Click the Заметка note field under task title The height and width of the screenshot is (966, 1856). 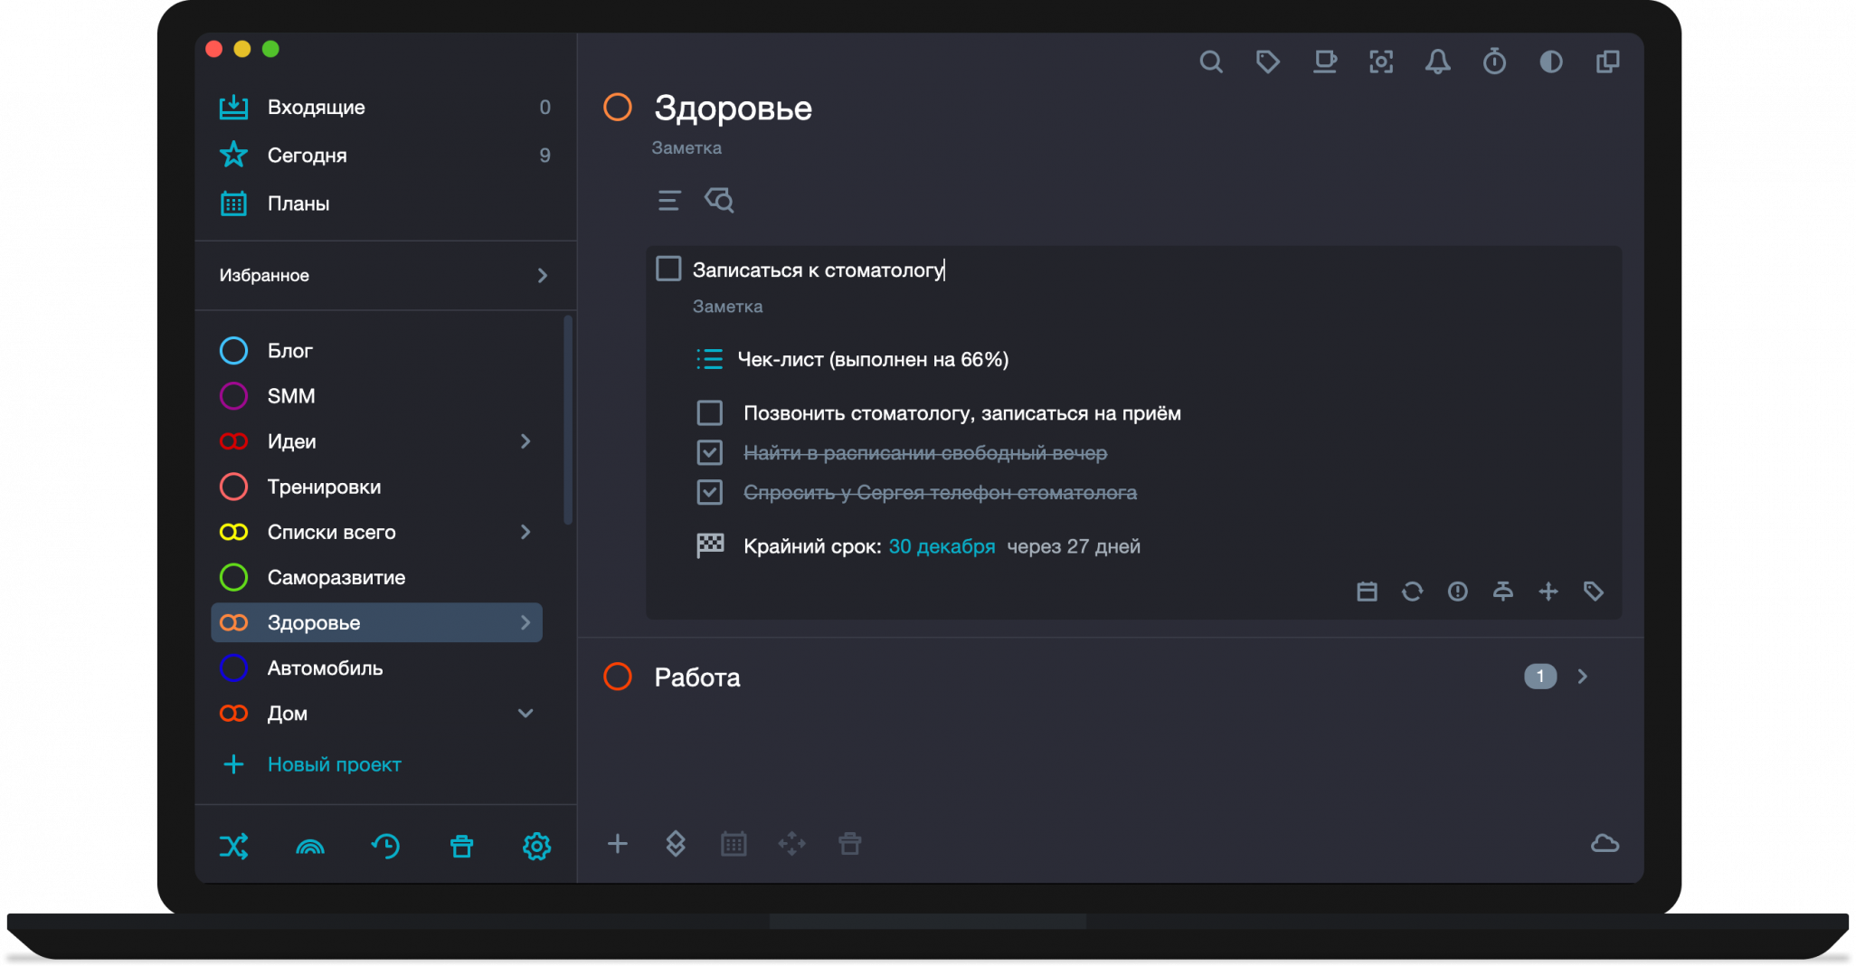727,307
